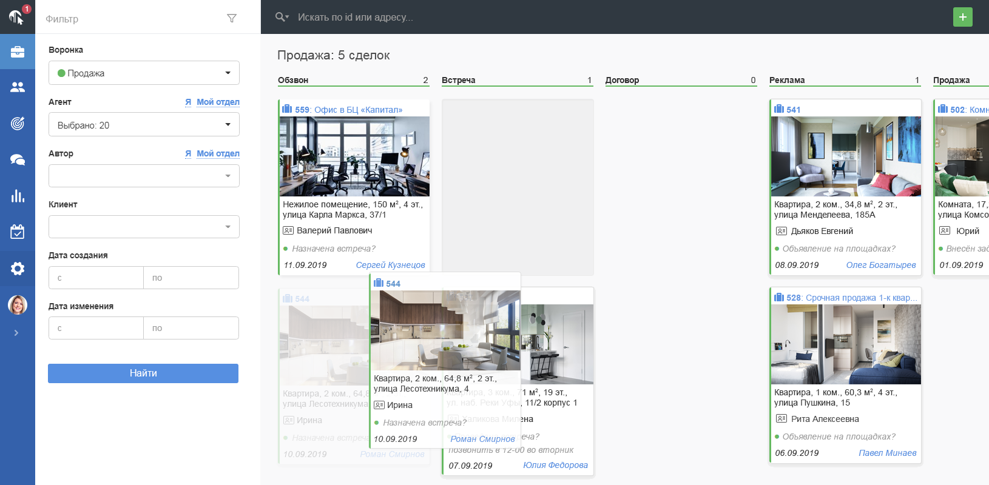Select the Я link next to Агент
989x485 pixels.
point(188,102)
